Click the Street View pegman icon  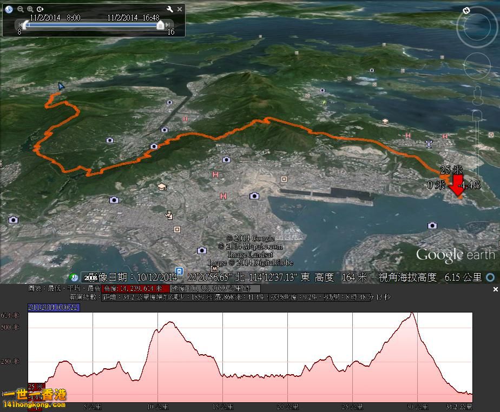[x=477, y=94]
